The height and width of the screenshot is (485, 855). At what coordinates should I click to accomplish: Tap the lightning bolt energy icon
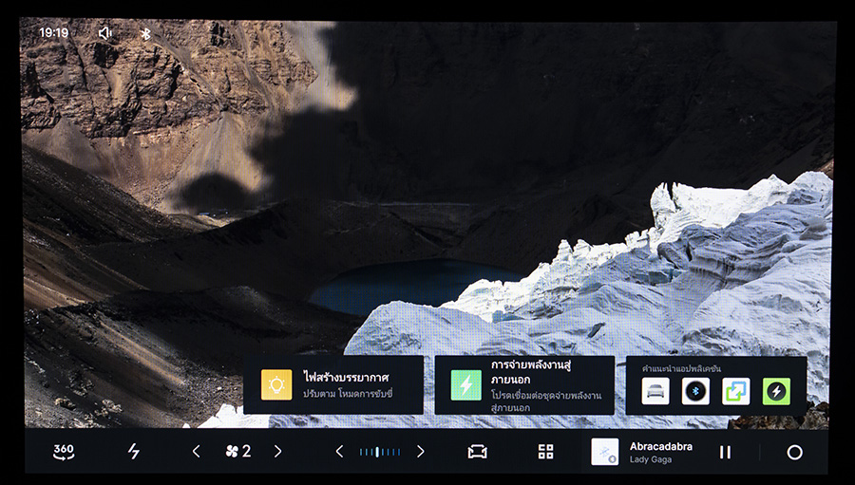[134, 452]
